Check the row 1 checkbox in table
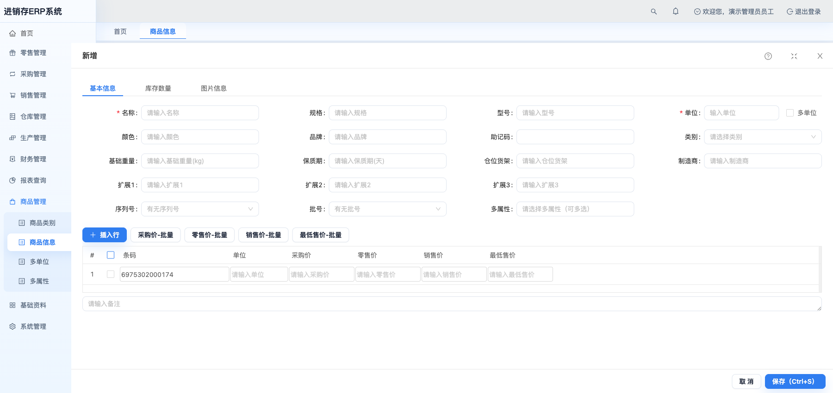 [111, 274]
